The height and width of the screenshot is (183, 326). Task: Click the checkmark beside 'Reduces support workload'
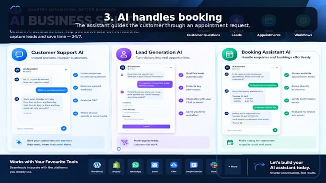tap(75, 88)
